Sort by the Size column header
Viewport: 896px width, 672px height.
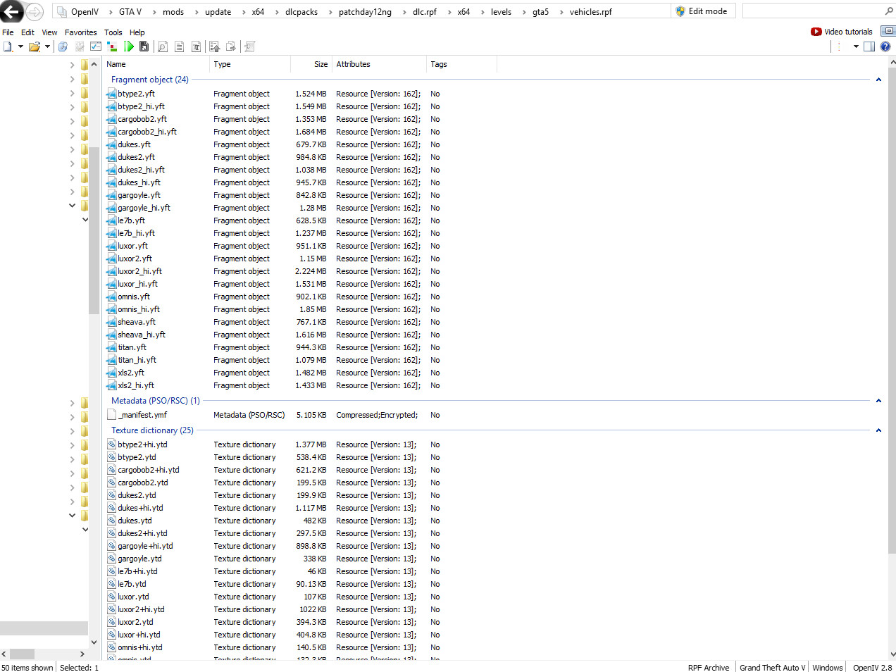coord(311,64)
